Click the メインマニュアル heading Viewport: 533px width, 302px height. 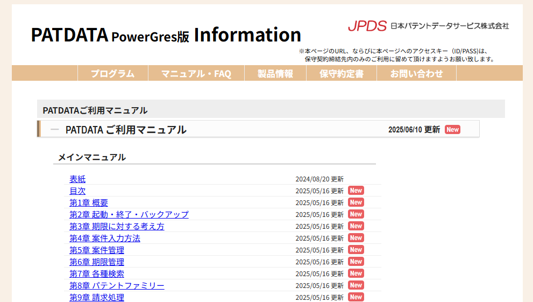92,157
